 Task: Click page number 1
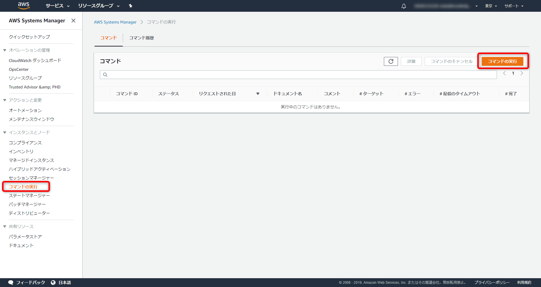click(x=513, y=73)
